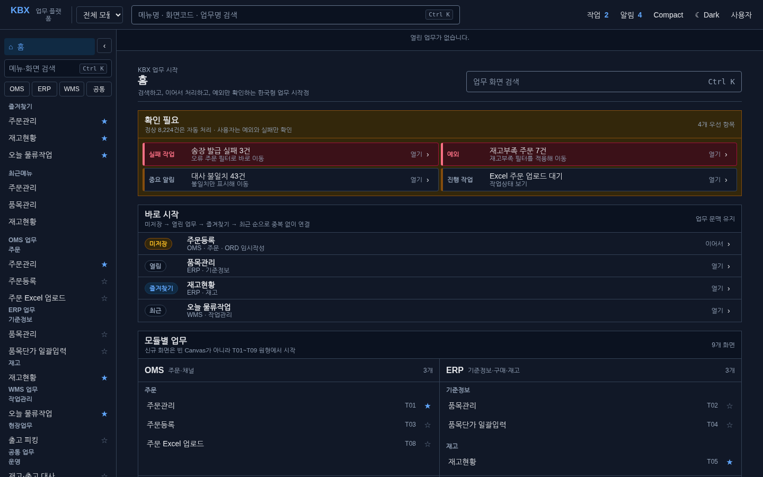Toggle Dark mode in the top bar
This screenshot has width=763, height=477.
click(707, 15)
